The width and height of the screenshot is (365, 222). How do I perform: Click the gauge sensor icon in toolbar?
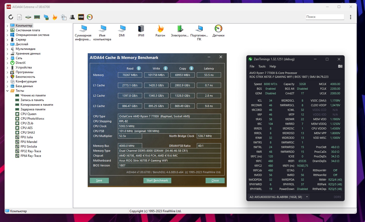click(x=90, y=17)
